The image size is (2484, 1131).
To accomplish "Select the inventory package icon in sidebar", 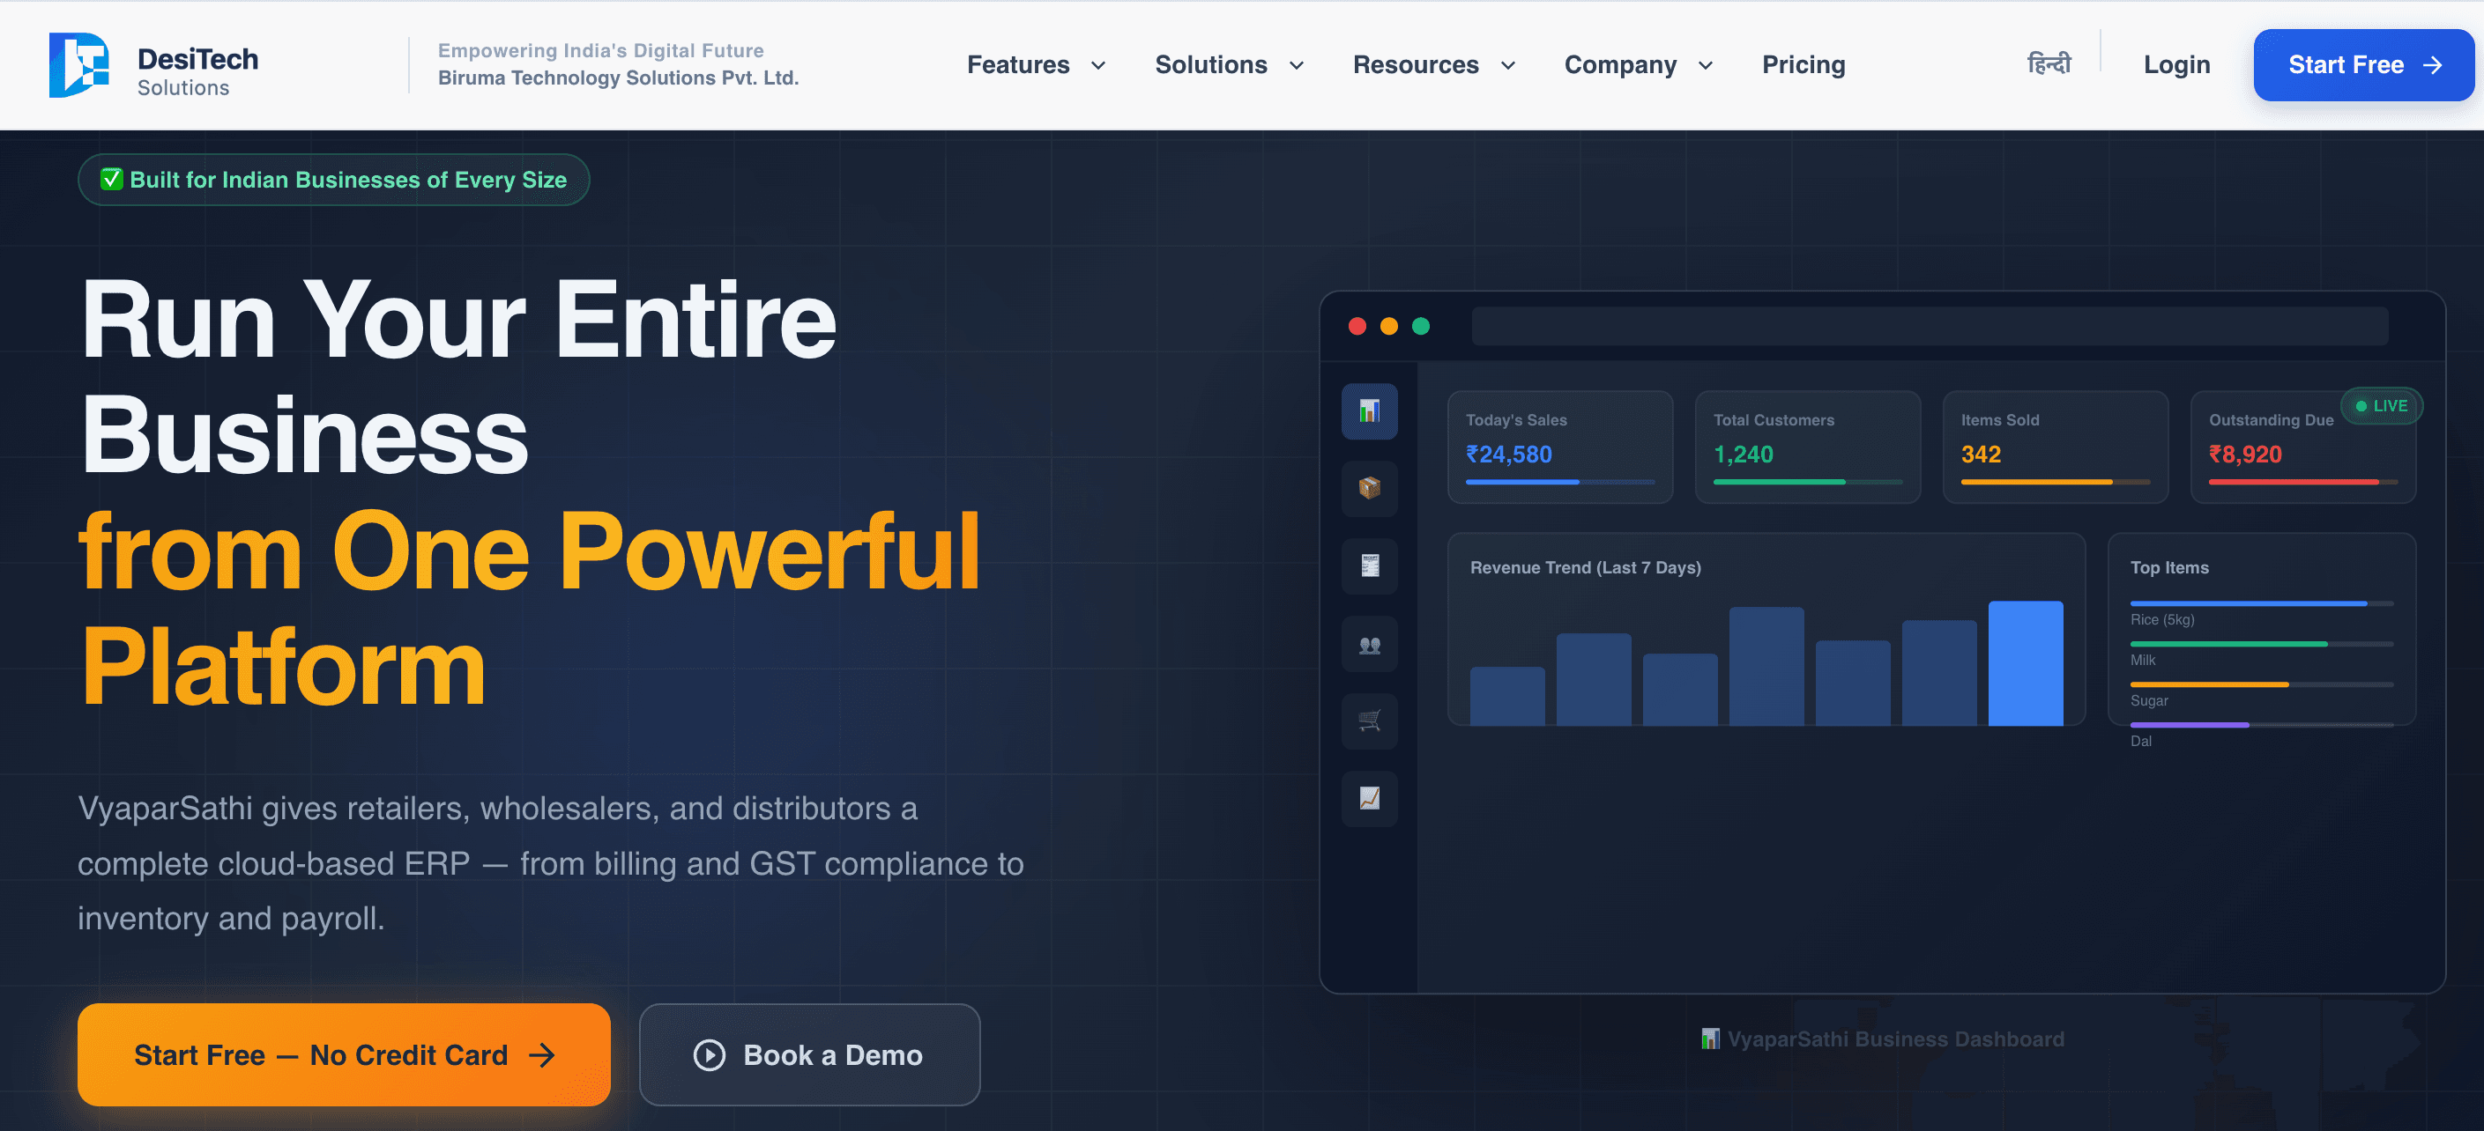I will click(1369, 489).
